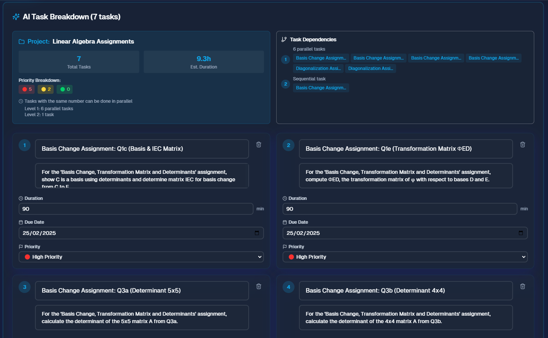Viewport: 548px width, 338px height.
Task: Click the red high-priority count badge showing 5
Action: tap(27, 89)
